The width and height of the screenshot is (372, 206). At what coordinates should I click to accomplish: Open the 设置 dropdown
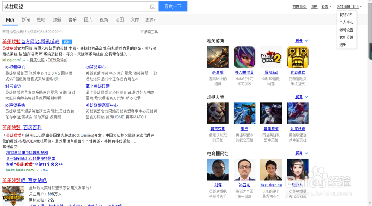326,7
